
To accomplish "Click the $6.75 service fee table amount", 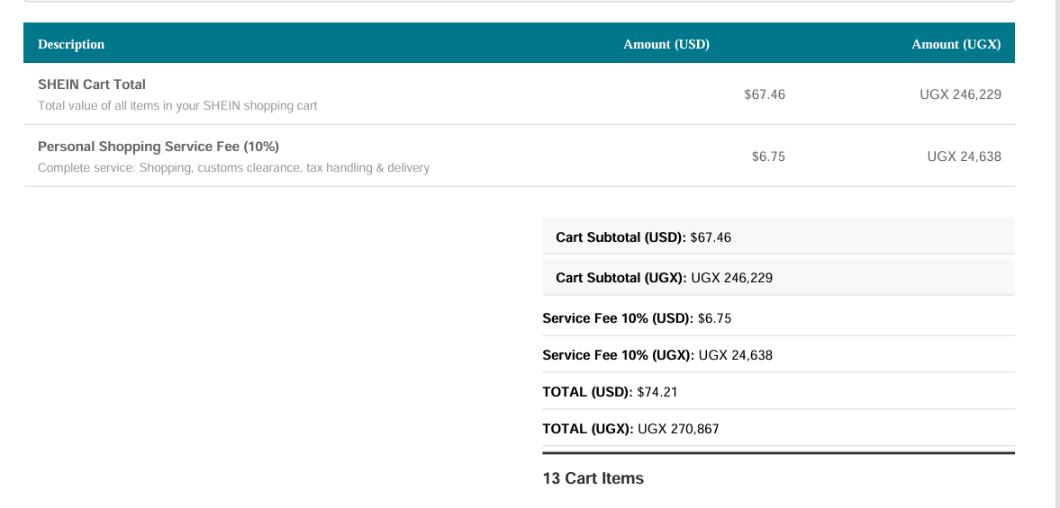I will click(x=768, y=157).
